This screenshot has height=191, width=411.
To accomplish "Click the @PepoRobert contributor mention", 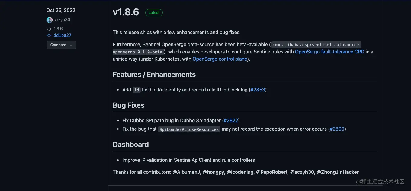I will point(272,172).
